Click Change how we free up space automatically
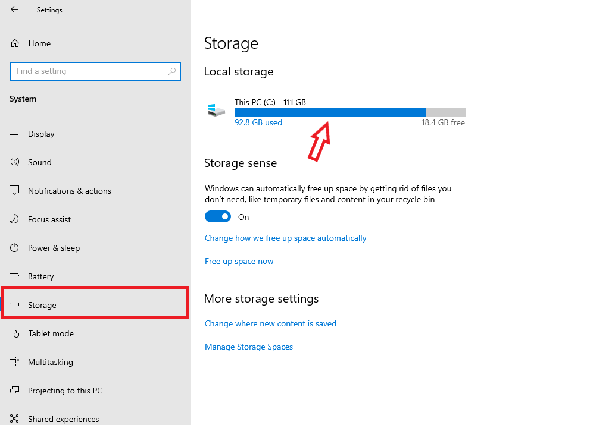Image resolution: width=615 pixels, height=425 pixels. pyautogui.click(x=286, y=238)
